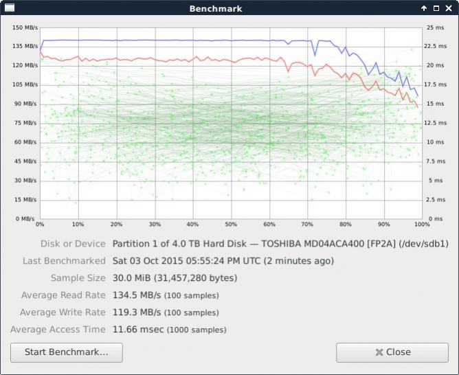Click the Last Benchmarked label
Image resolution: width=459 pixels, height=375 pixels.
64,261
